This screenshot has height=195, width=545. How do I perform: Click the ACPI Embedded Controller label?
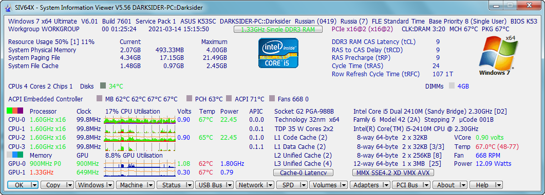46,99
